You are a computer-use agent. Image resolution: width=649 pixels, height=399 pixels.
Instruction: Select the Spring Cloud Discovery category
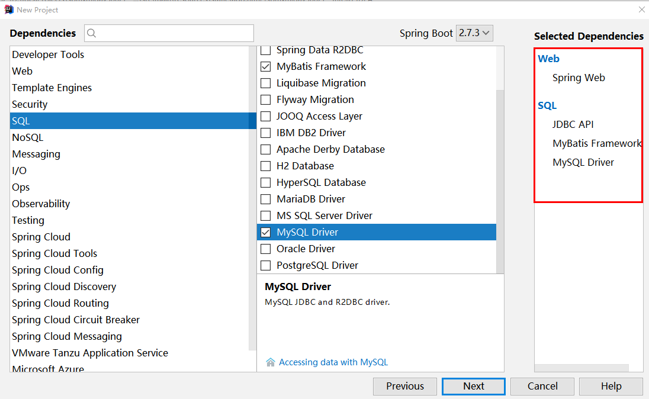129,287
